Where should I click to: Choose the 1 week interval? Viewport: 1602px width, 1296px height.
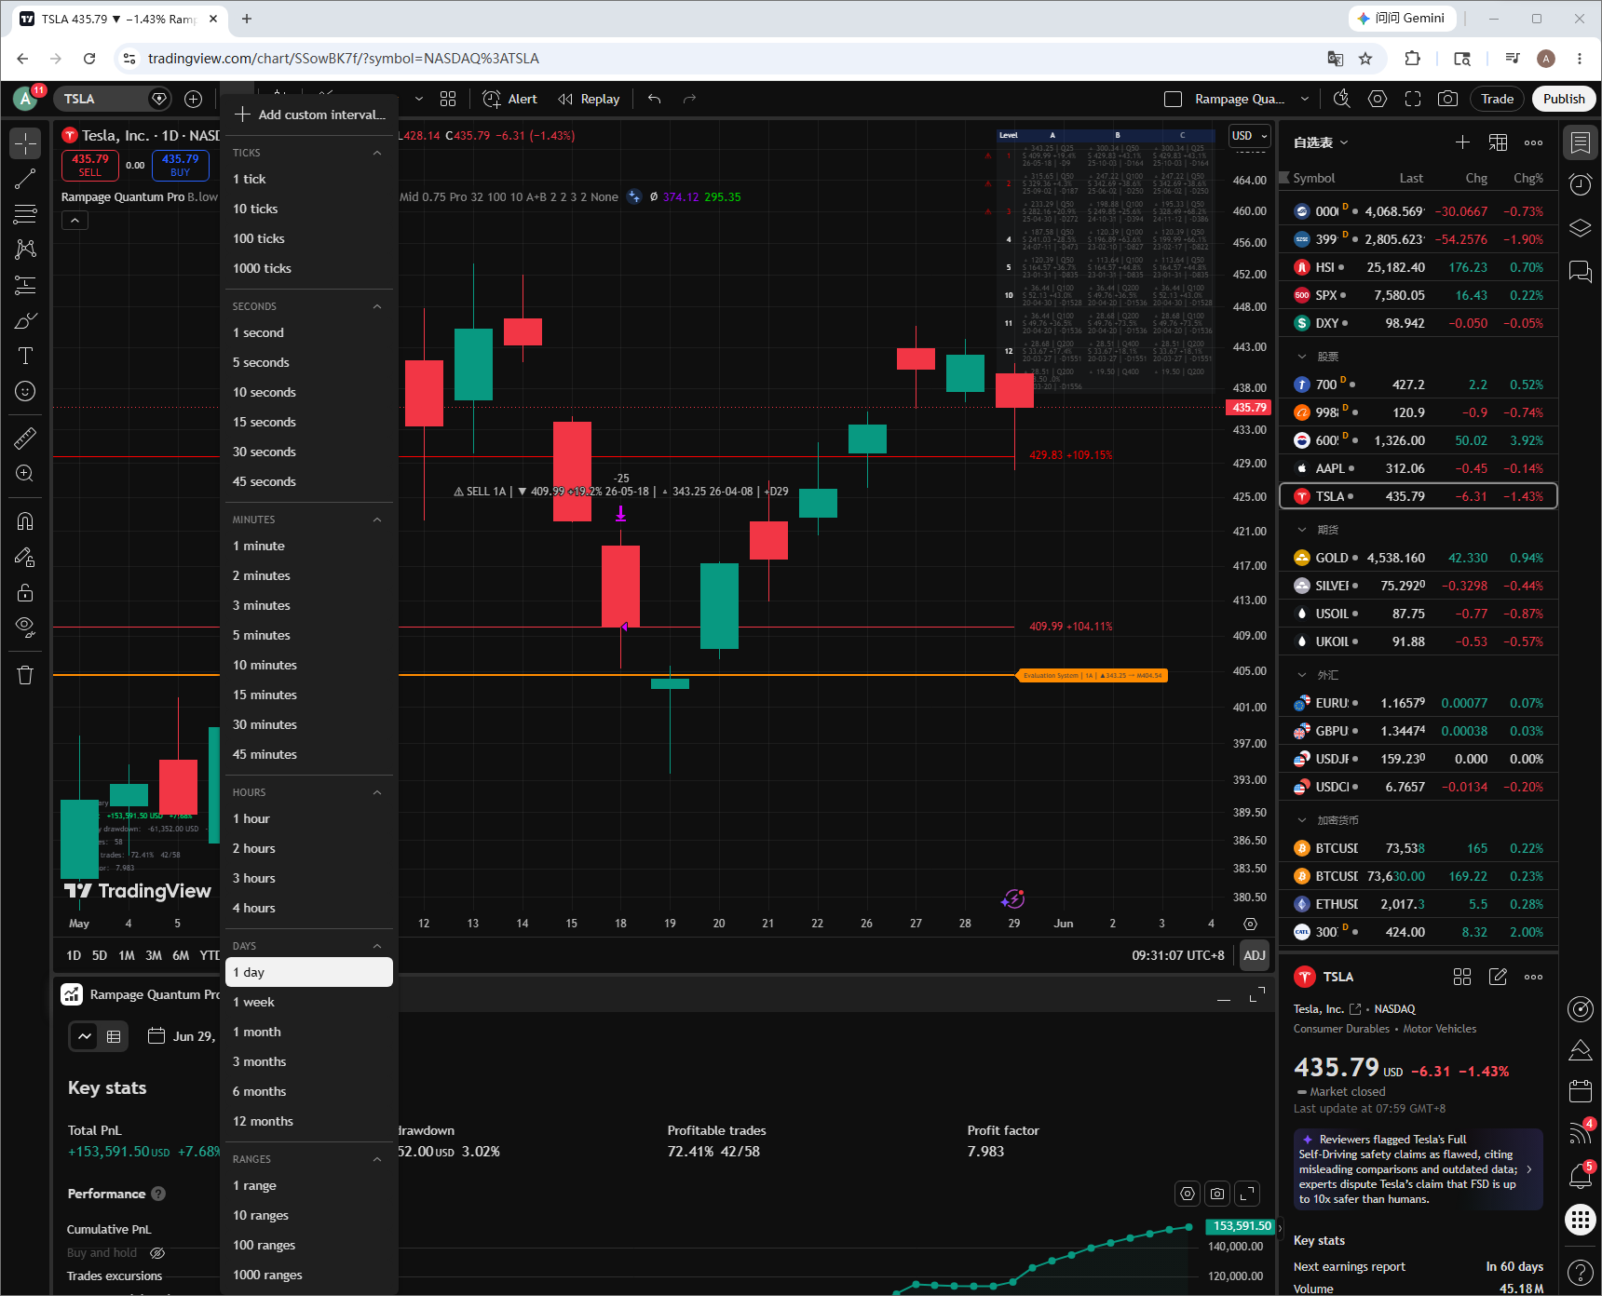click(x=309, y=1002)
